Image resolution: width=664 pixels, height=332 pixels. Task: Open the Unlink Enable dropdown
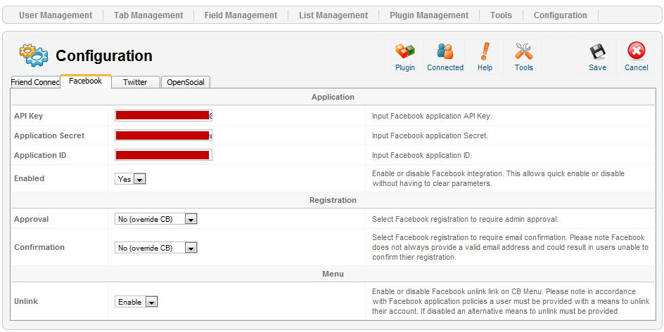pyautogui.click(x=136, y=302)
